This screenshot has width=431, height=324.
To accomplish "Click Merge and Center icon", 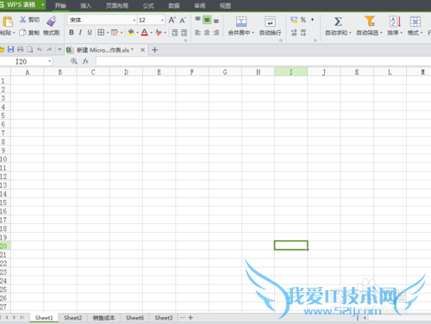I will tap(241, 22).
